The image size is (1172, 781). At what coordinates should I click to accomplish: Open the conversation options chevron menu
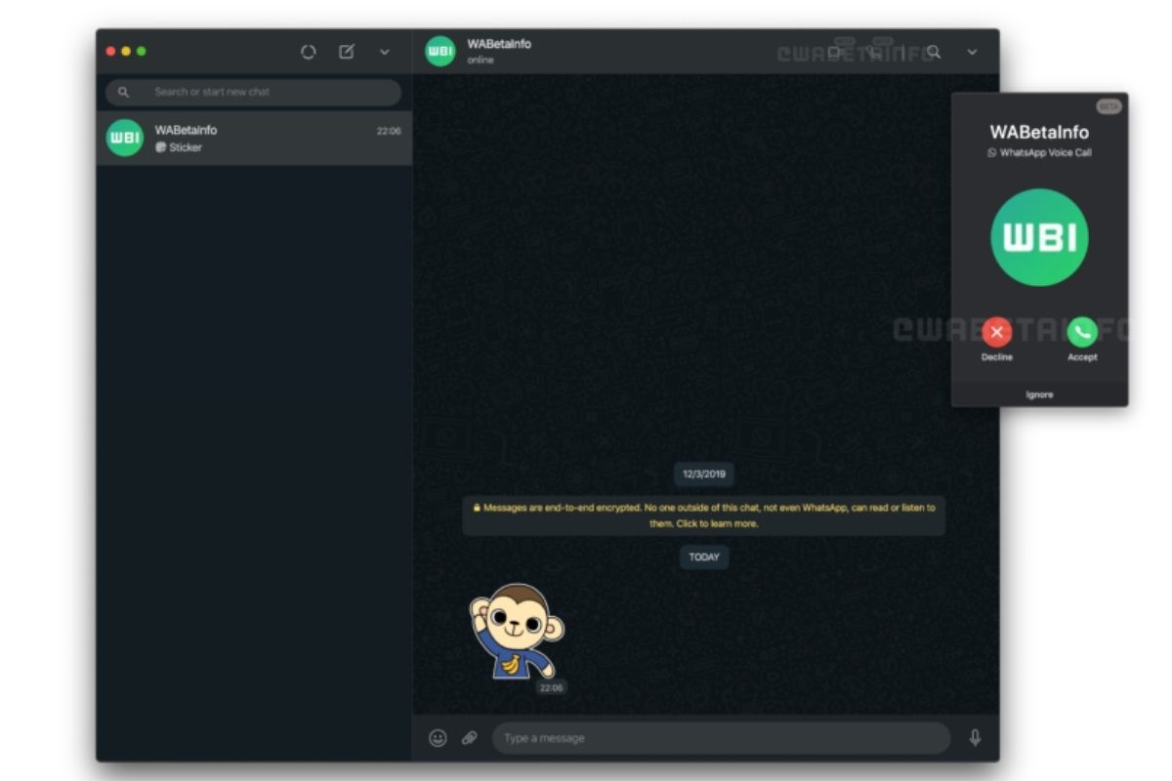(972, 52)
